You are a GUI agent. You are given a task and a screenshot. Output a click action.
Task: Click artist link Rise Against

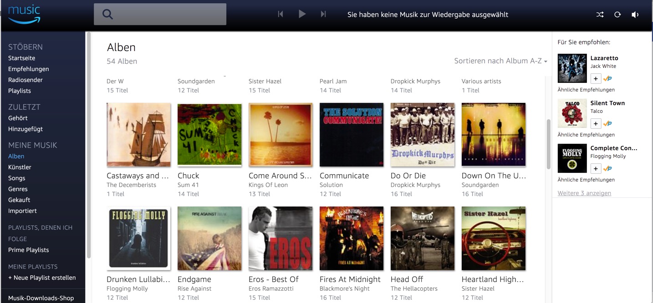(194, 289)
